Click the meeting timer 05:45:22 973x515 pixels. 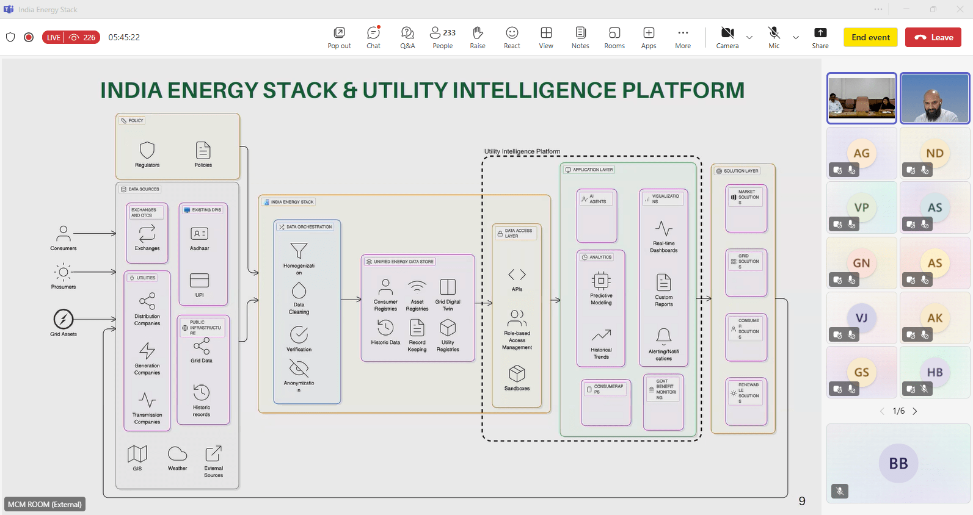click(124, 37)
